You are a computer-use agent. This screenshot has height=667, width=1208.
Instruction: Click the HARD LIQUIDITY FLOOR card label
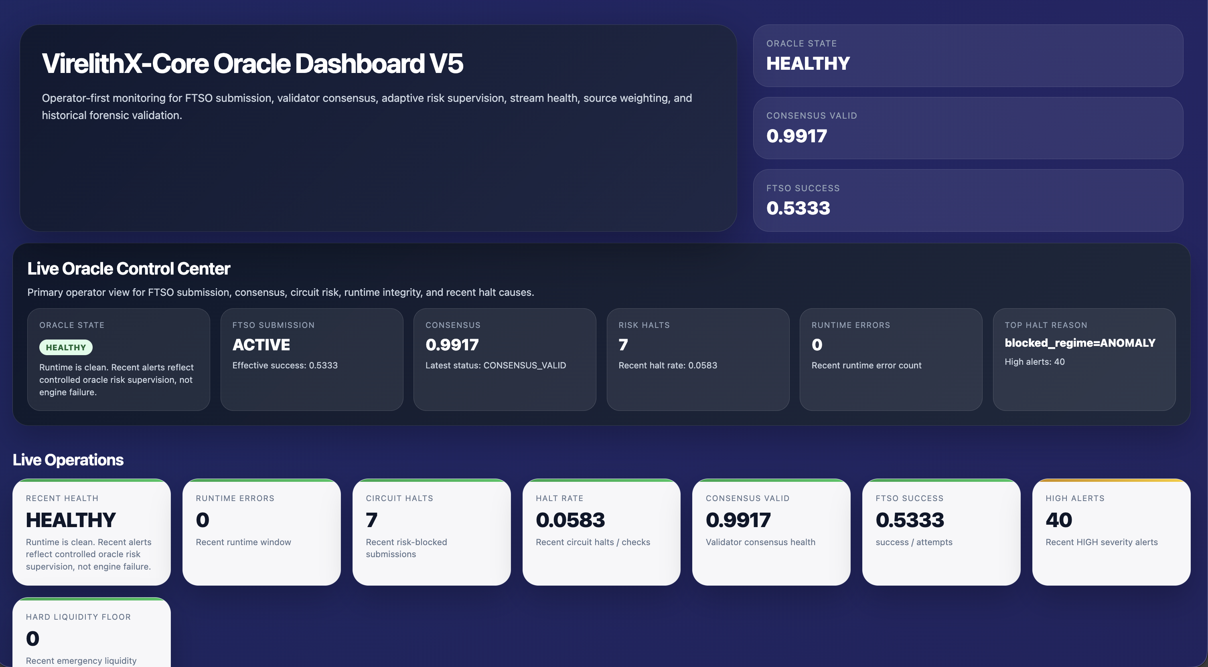[x=78, y=617]
